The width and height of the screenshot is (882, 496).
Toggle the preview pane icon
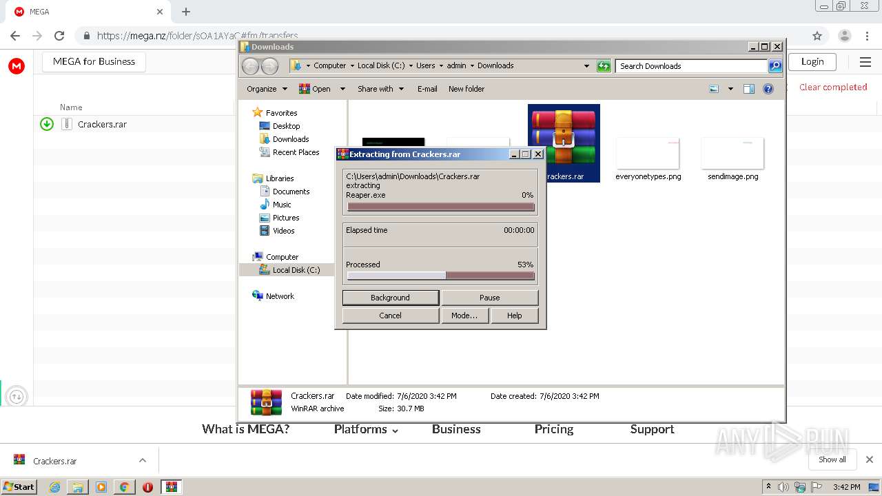[x=749, y=89]
